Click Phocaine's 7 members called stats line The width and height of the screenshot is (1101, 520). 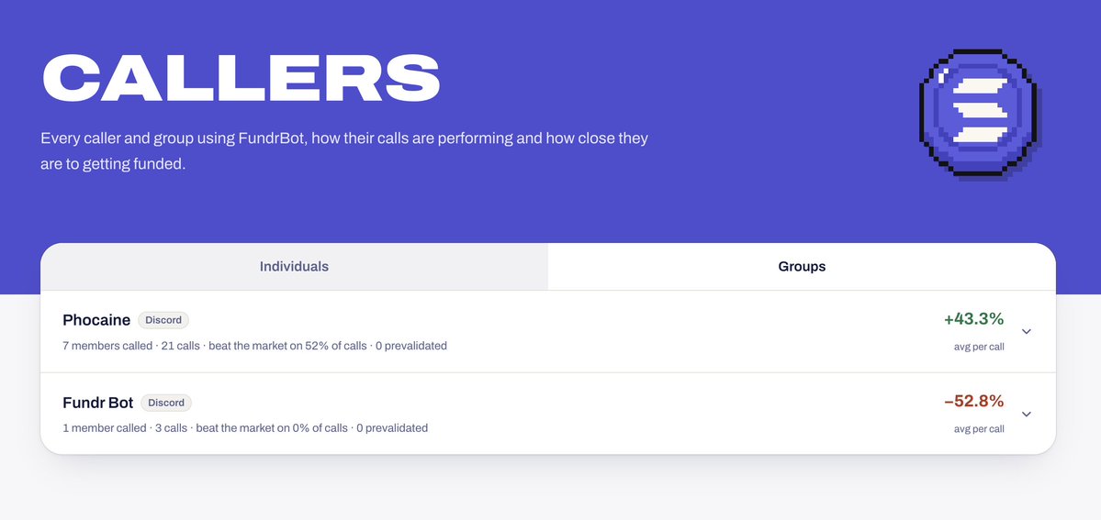click(255, 345)
